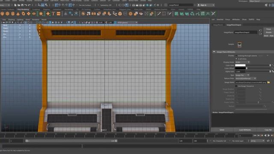Image resolution: width=274 pixels, height=154 pixels.
Task: Open the Display Mode RGBA dropdown
Action: (x=243, y=62)
